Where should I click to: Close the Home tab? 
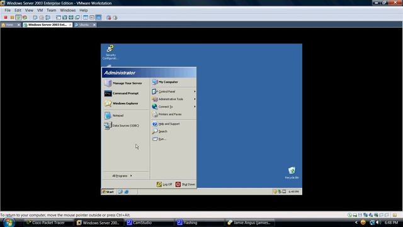pyautogui.click(x=18, y=25)
